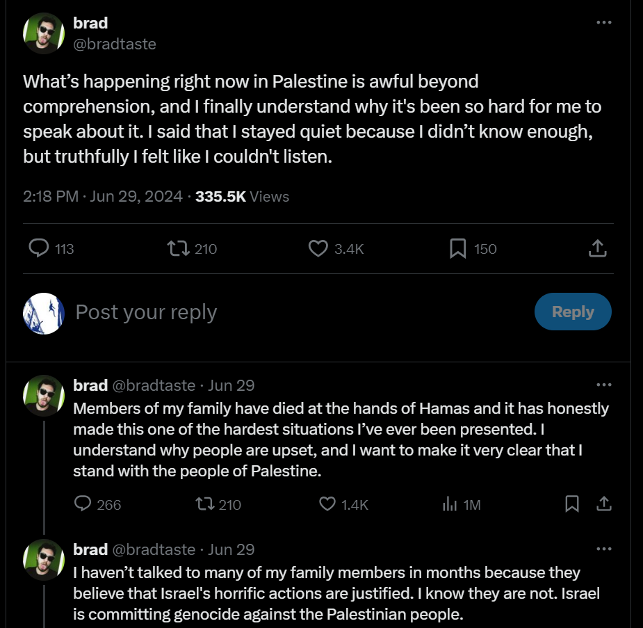Share the second thread tweet
The image size is (643, 628).
(x=603, y=504)
